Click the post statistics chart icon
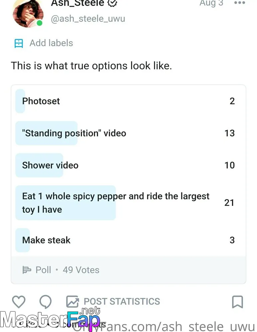 [72, 301]
